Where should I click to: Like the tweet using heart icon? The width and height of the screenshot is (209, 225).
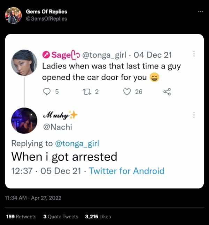128,92
